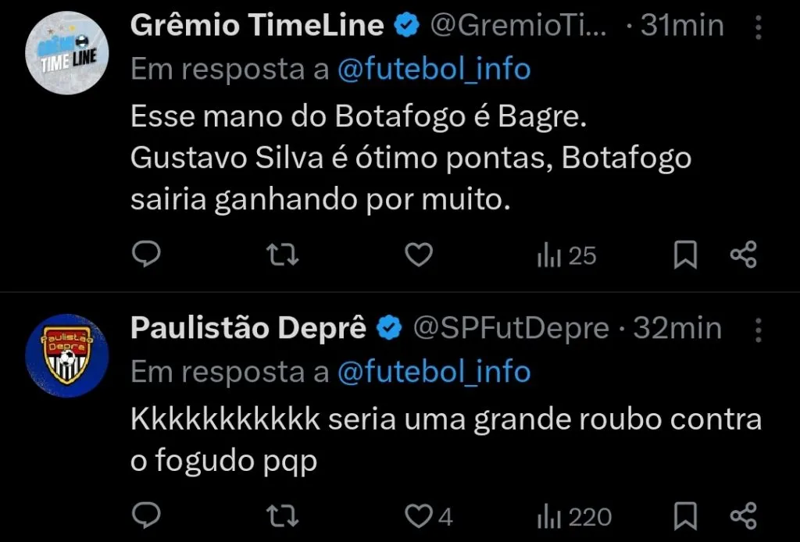
Task: Open more options menu on Paulistão Deprê's tweet
Action: tap(759, 329)
